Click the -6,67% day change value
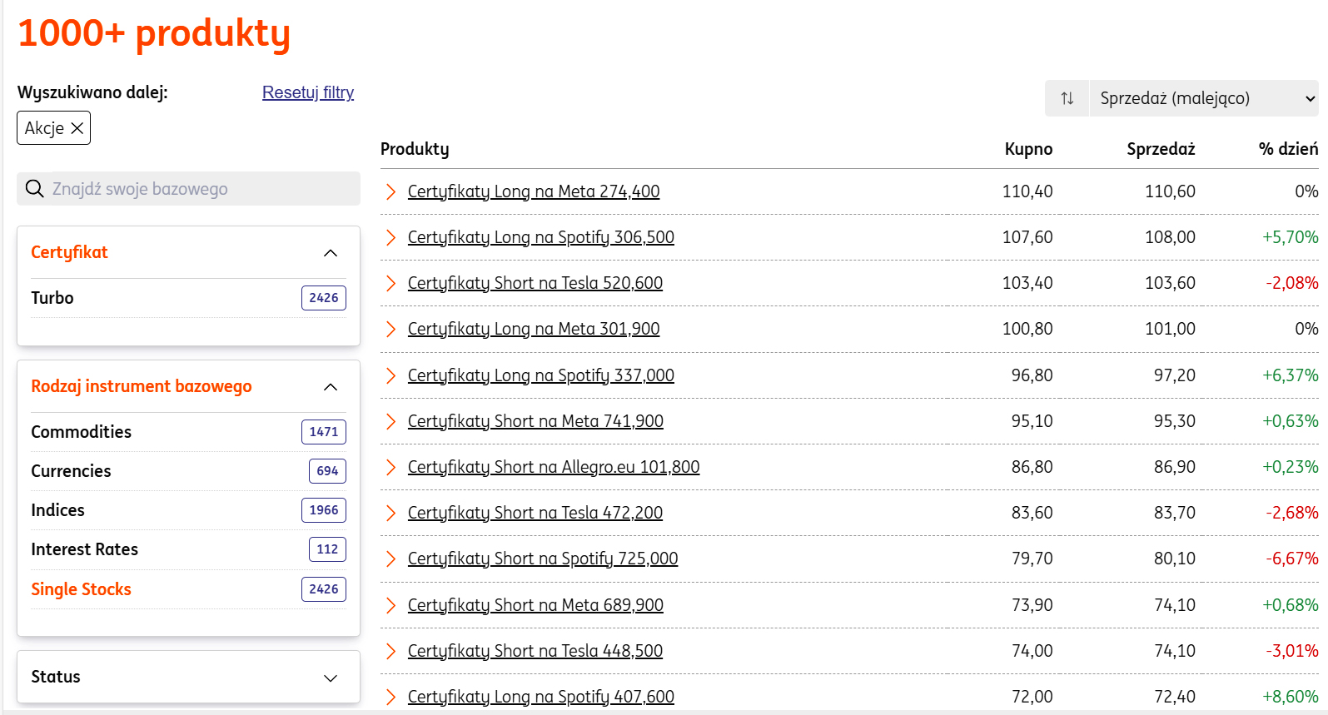 tap(1292, 559)
